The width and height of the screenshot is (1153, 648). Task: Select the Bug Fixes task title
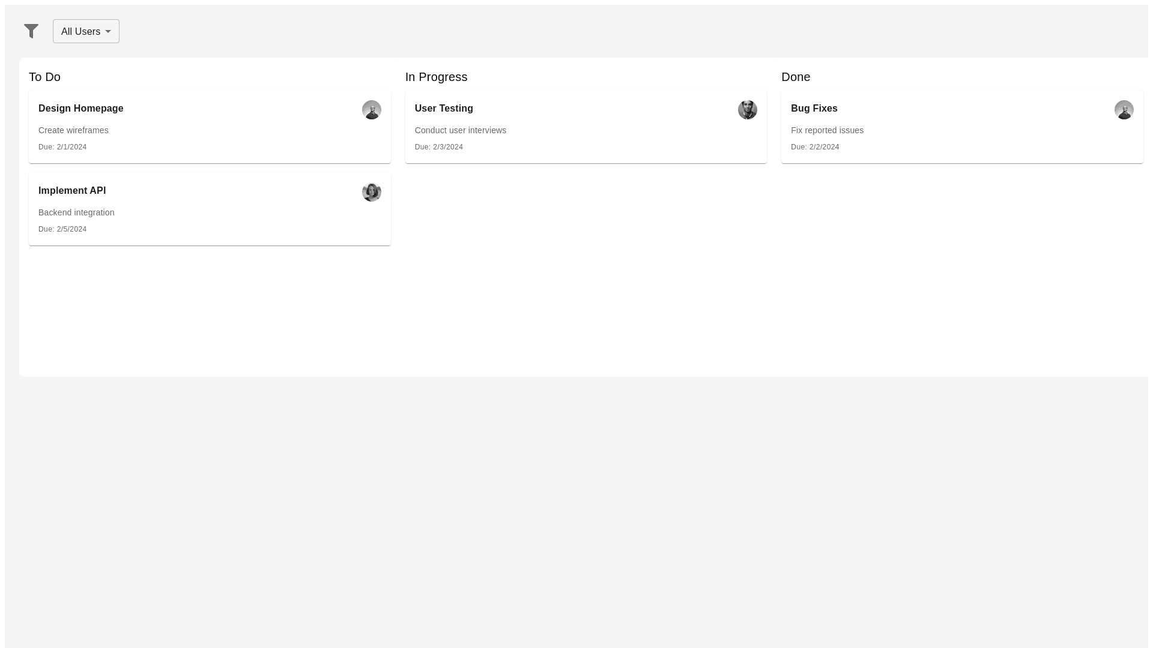coord(814,109)
